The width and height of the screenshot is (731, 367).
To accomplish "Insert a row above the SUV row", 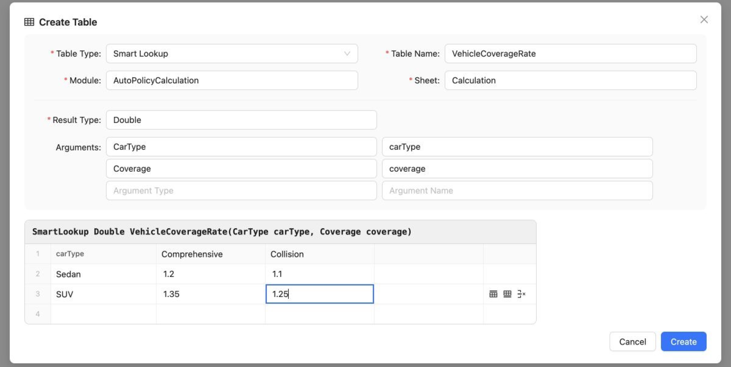I will [493, 294].
